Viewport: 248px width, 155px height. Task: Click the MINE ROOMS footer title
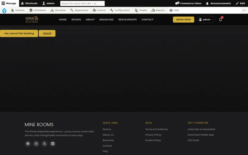click(x=39, y=125)
